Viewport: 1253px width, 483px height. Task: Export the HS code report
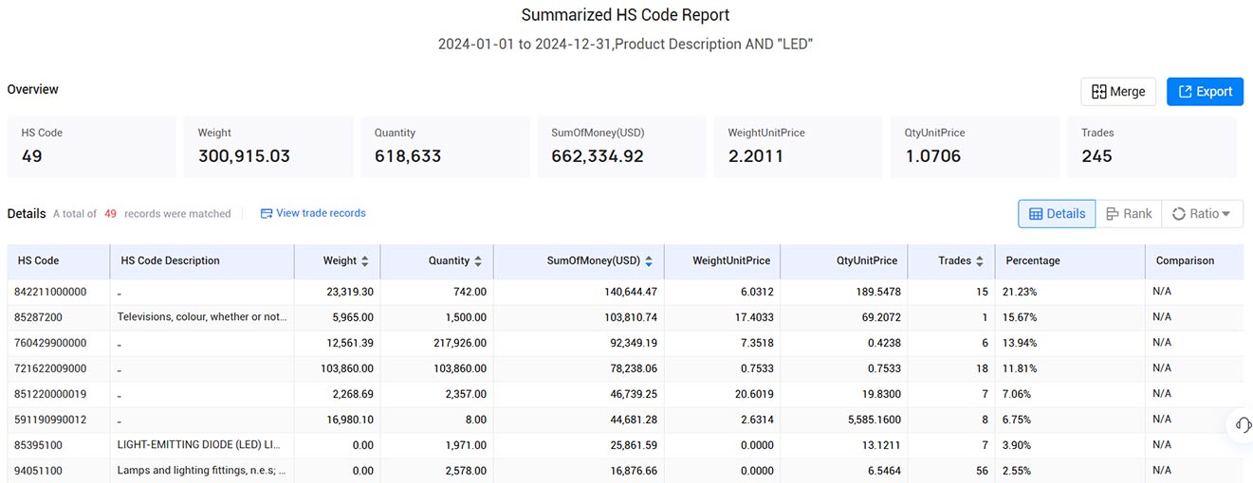point(1205,92)
